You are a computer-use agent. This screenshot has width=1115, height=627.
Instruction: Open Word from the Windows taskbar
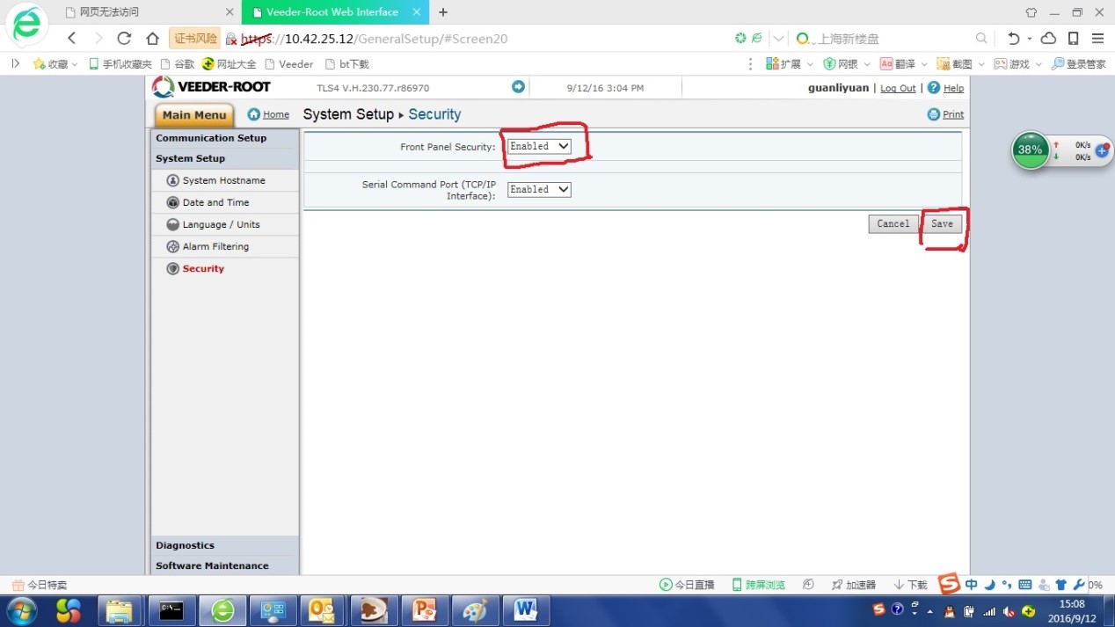coord(526,609)
